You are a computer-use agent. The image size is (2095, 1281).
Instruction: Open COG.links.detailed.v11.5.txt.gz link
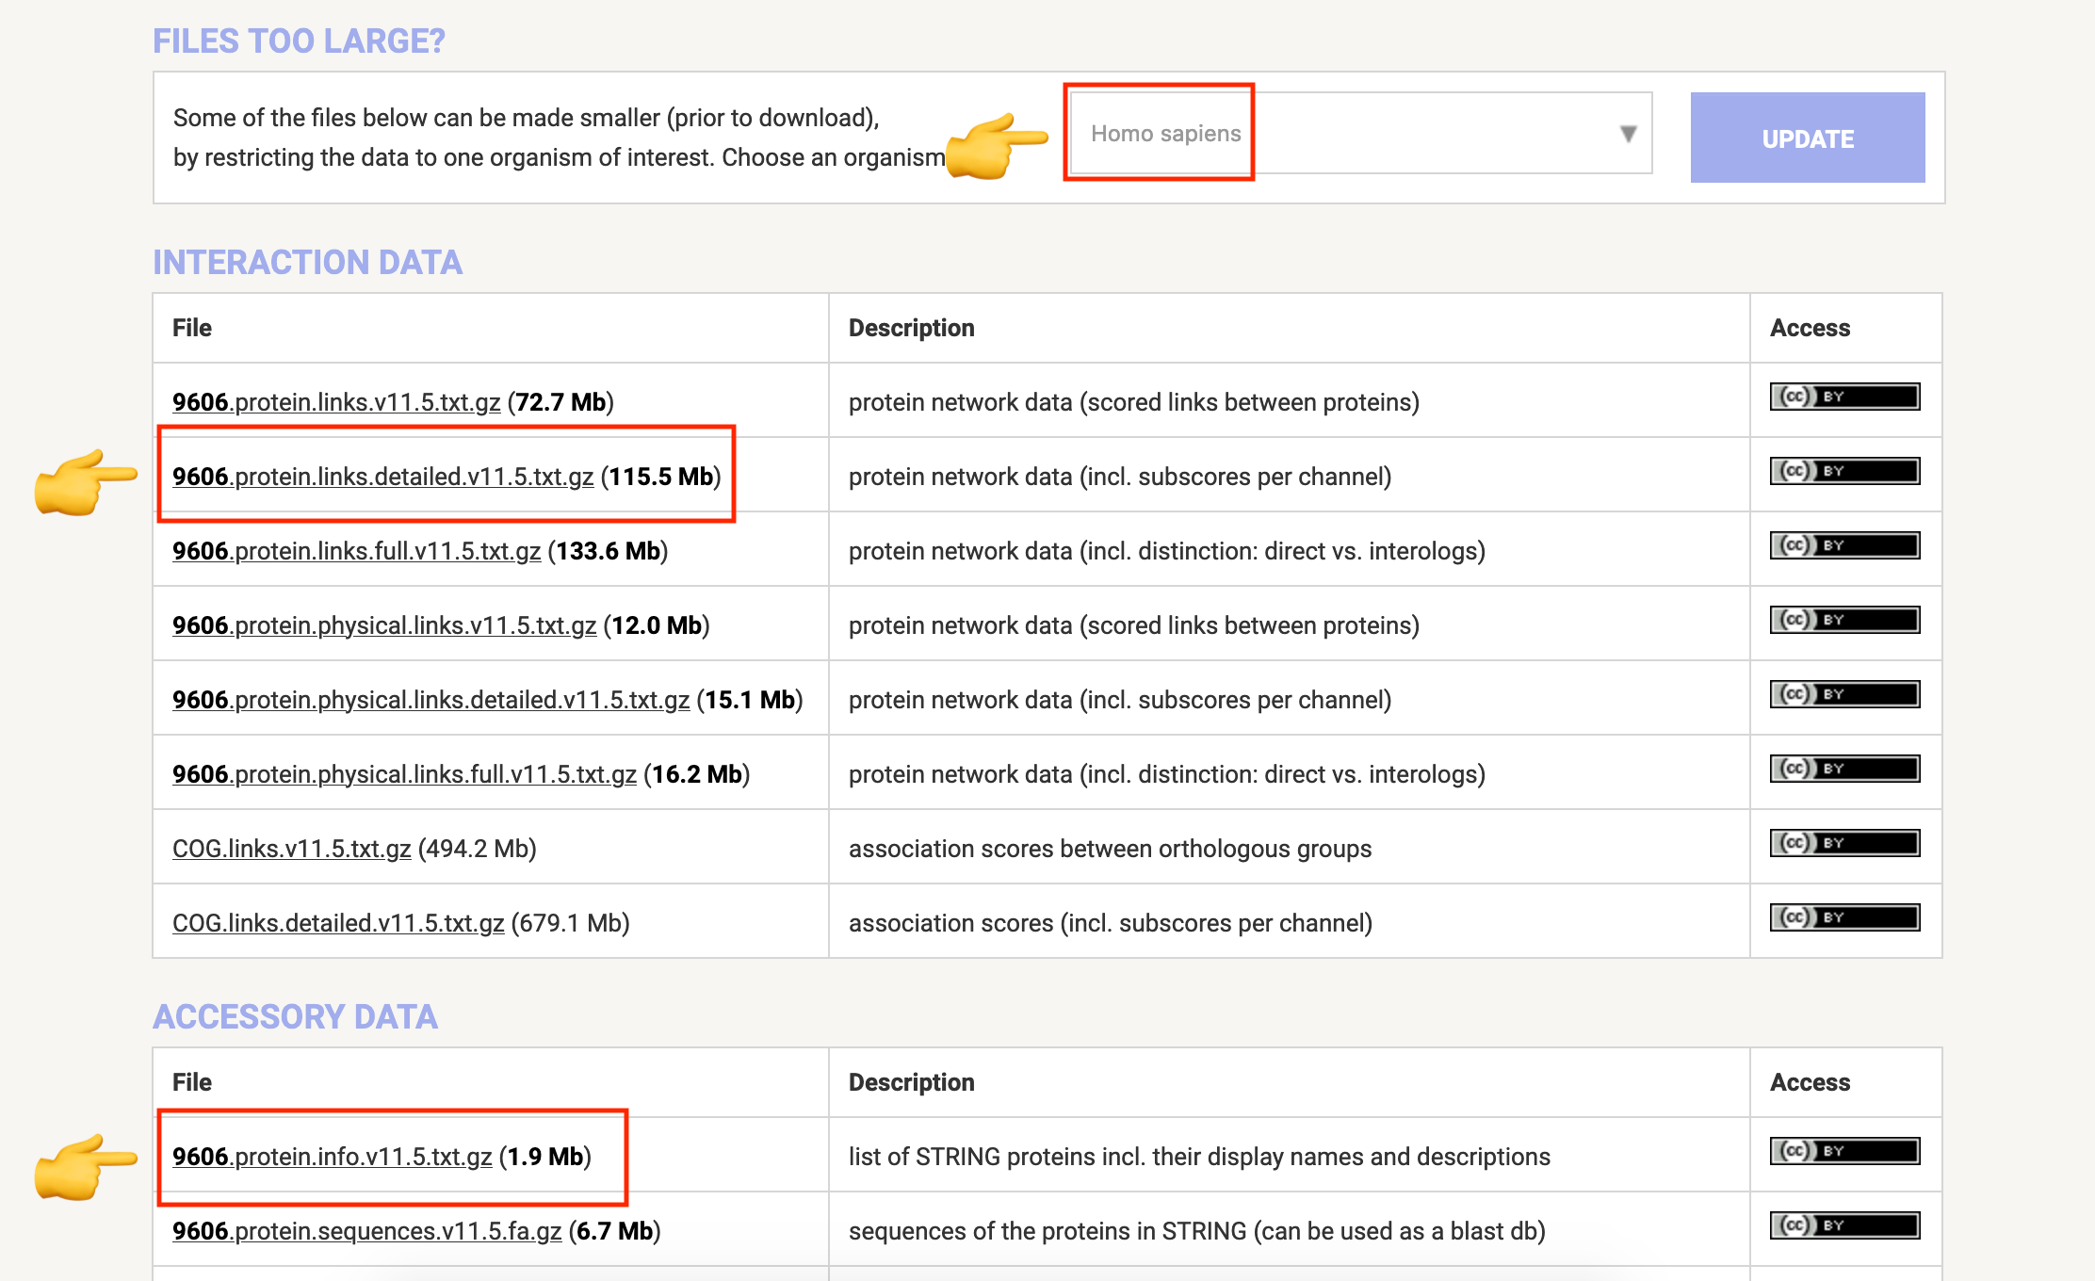pyautogui.click(x=338, y=923)
